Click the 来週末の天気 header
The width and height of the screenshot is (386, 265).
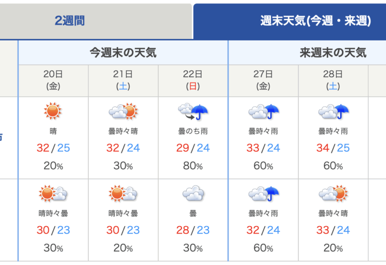[333, 53]
